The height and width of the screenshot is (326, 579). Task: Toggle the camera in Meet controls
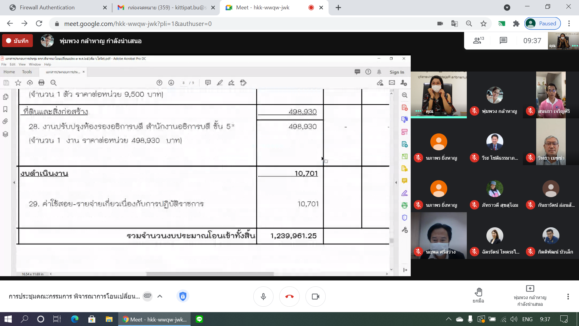pos(315,296)
